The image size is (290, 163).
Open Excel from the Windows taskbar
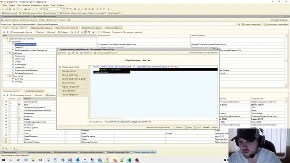coord(129,160)
